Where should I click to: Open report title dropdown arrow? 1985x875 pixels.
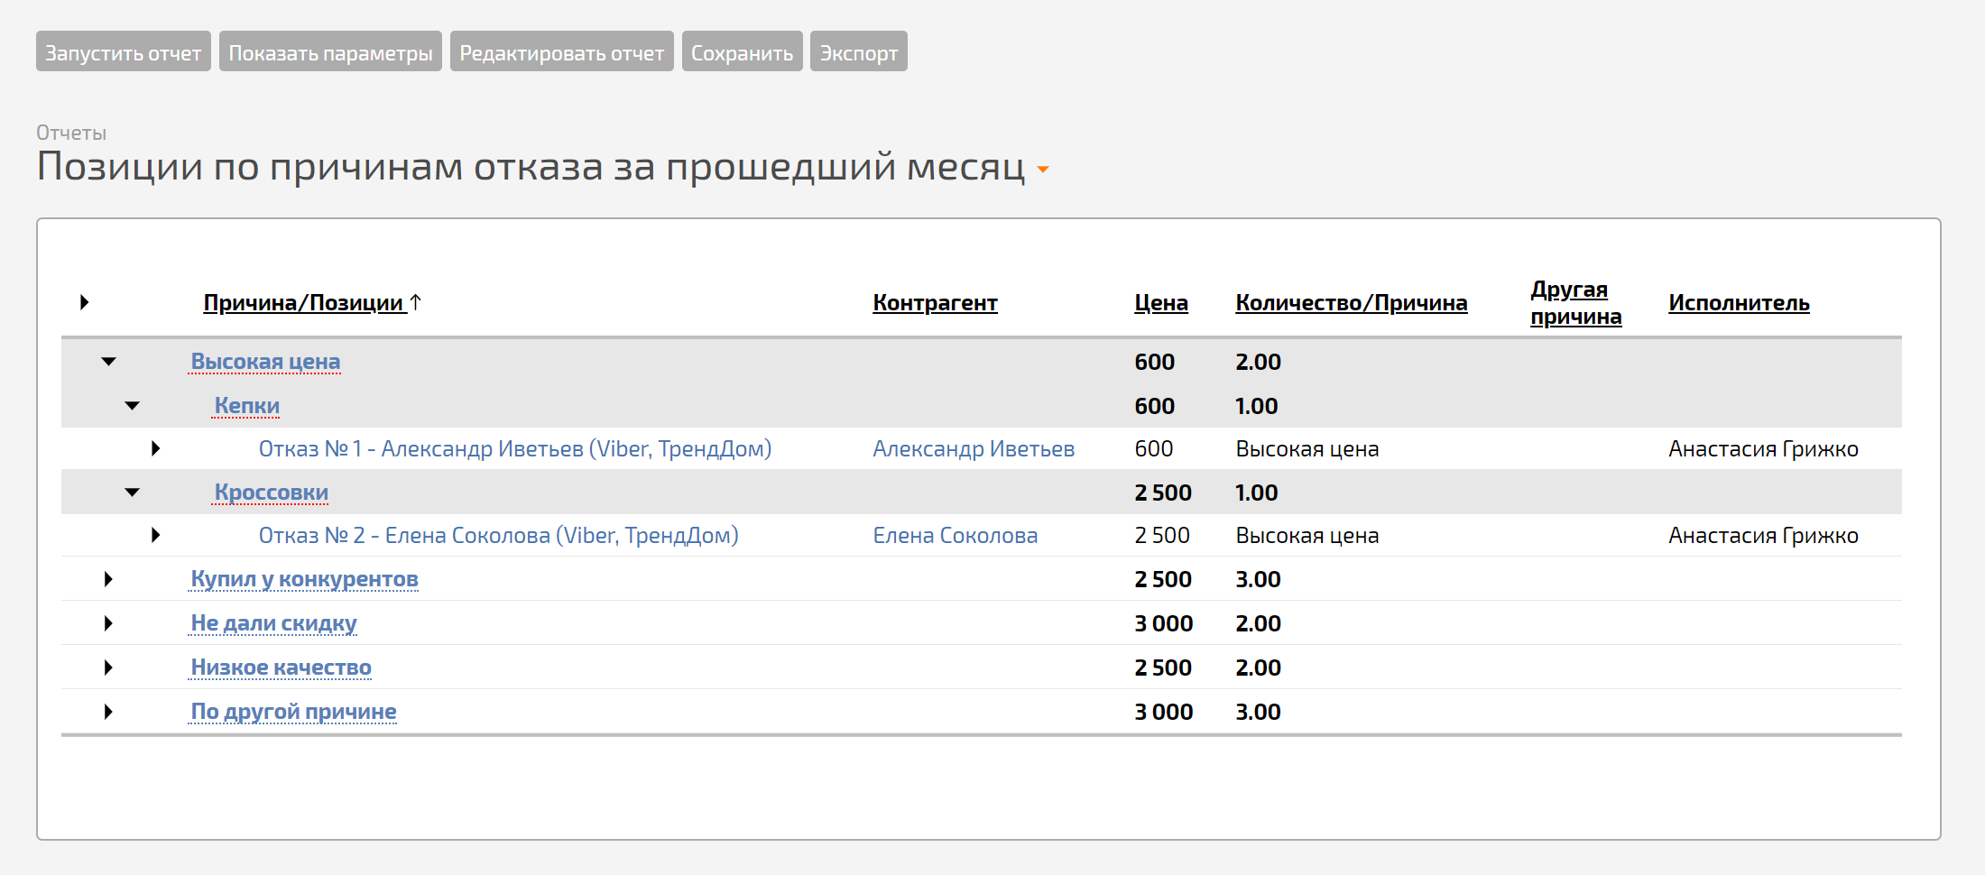click(x=1043, y=170)
